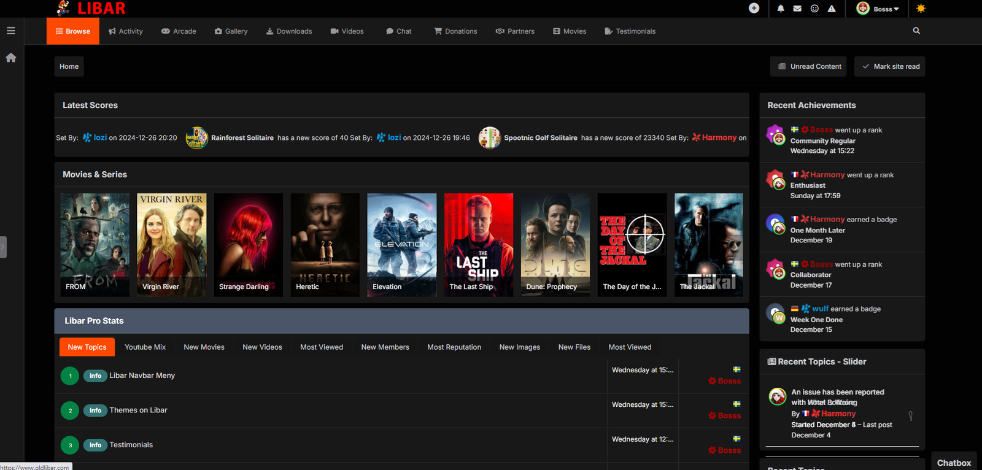Click the Home breadcrumb button

[69, 66]
